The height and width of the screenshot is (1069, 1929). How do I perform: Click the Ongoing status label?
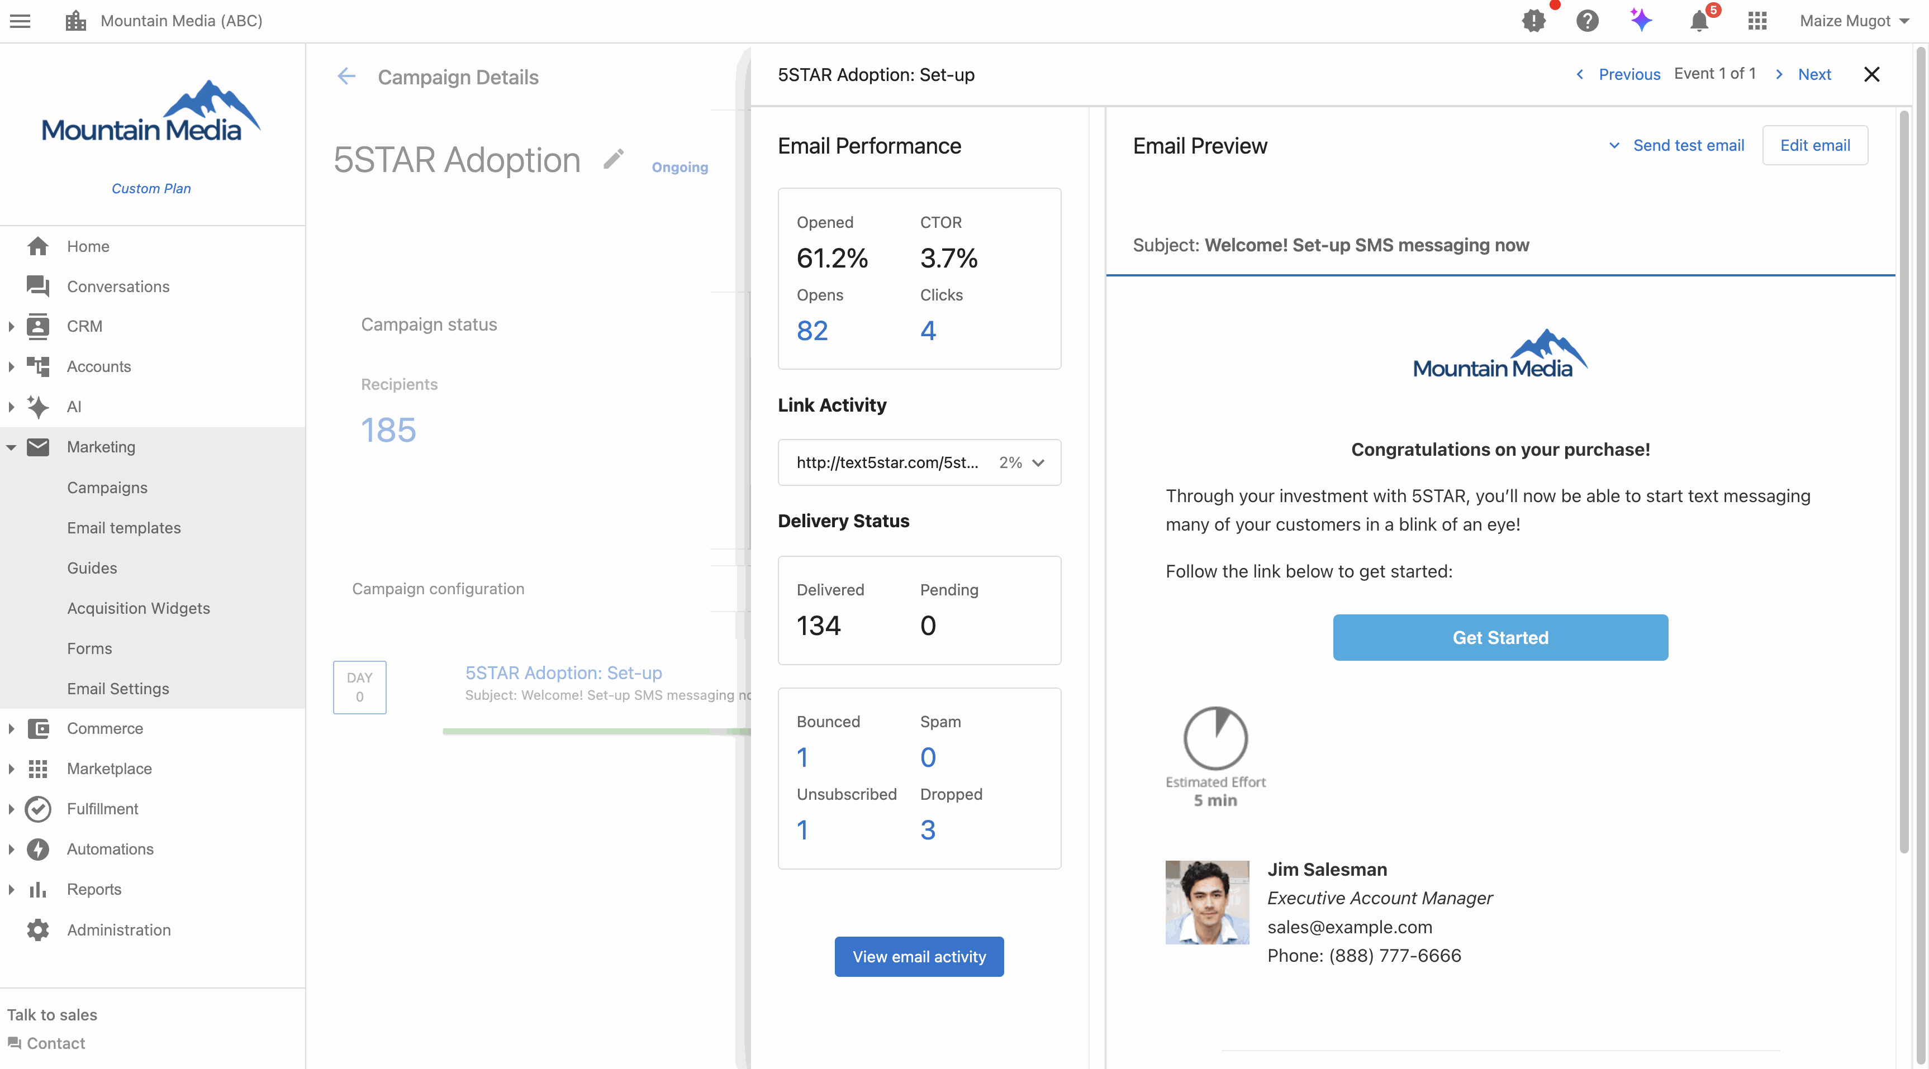(x=679, y=167)
